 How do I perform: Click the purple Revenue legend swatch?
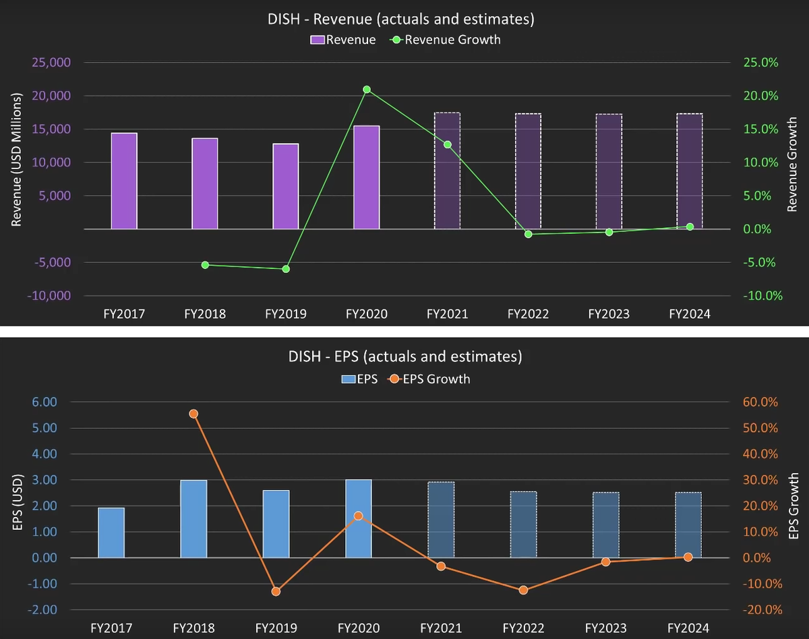(318, 40)
